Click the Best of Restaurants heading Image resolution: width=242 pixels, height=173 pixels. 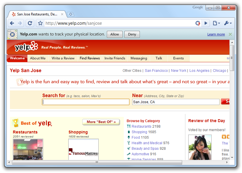point(25,132)
